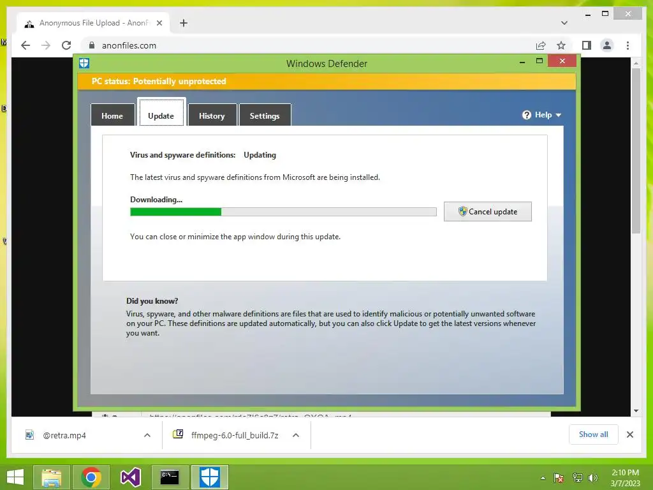This screenshot has width=653, height=490.
Task: Switch to Chrome in the taskbar
Action: click(x=91, y=477)
